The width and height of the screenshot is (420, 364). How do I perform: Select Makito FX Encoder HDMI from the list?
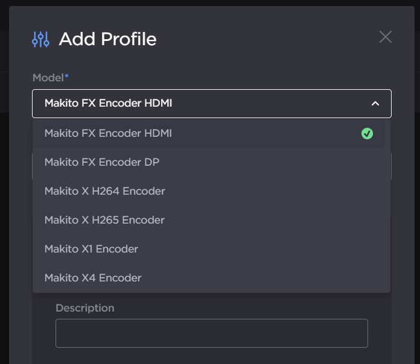pyautogui.click(x=109, y=133)
